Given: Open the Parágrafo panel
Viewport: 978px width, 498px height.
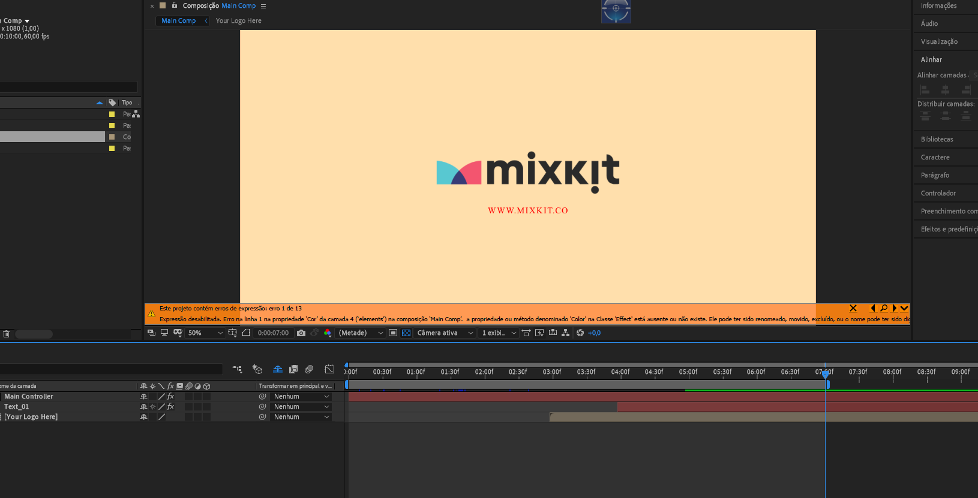Looking at the screenshot, I should [x=935, y=175].
